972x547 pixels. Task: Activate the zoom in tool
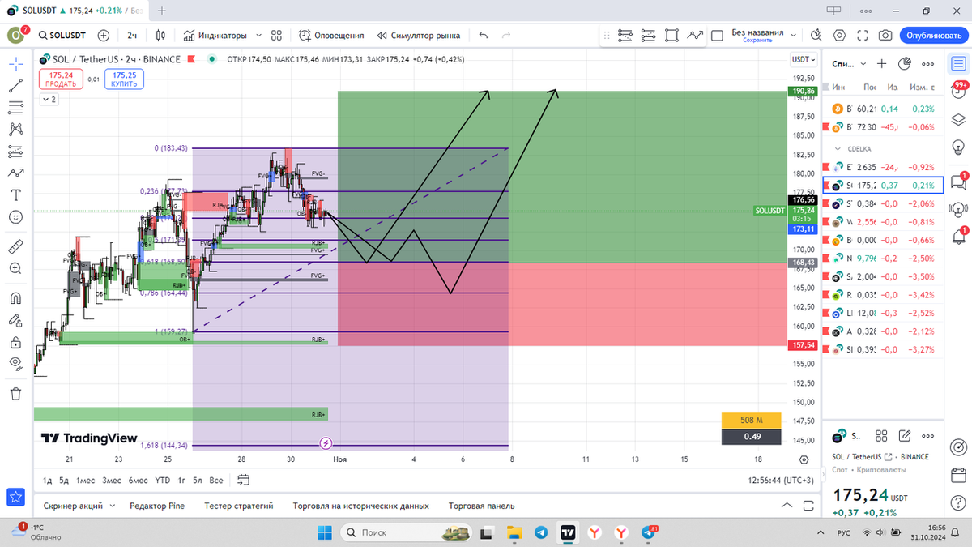(15, 268)
